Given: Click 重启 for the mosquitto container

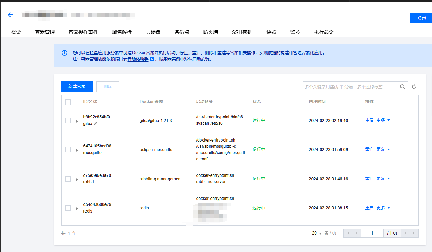Looking at the screenshot, I should coord(369,150).
